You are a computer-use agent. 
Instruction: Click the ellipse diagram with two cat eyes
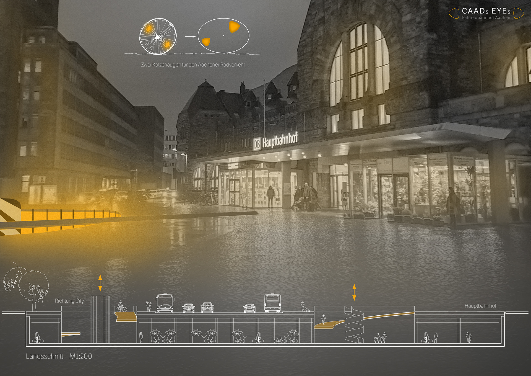pos(223,36)
